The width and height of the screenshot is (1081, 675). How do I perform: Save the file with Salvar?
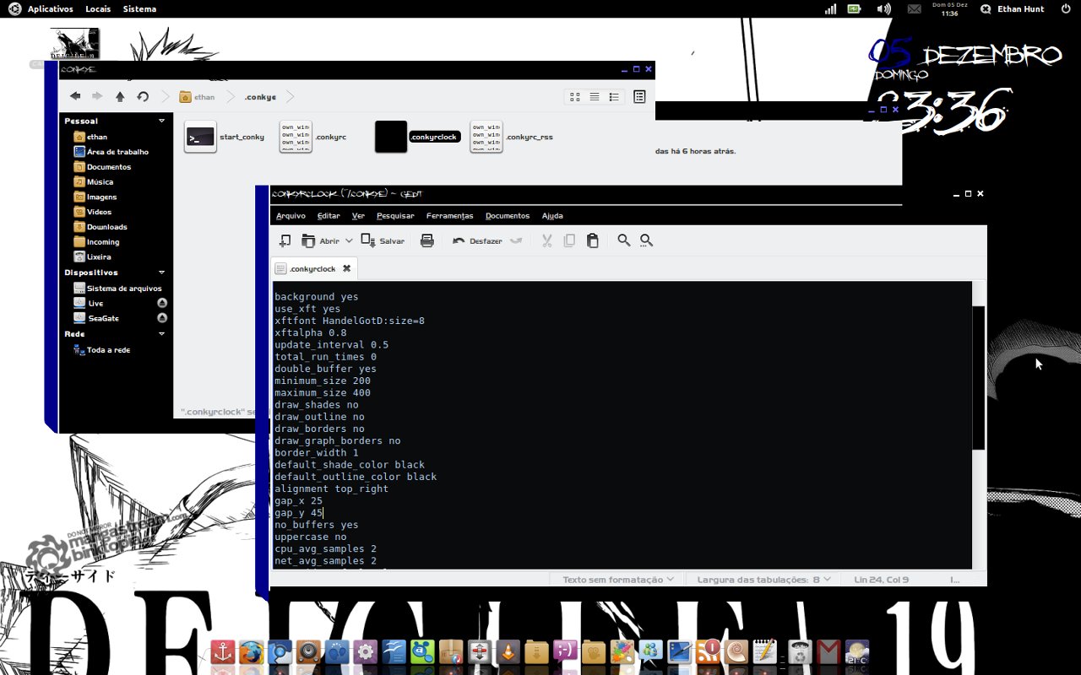pyautogui.click(x=383, y=240)
